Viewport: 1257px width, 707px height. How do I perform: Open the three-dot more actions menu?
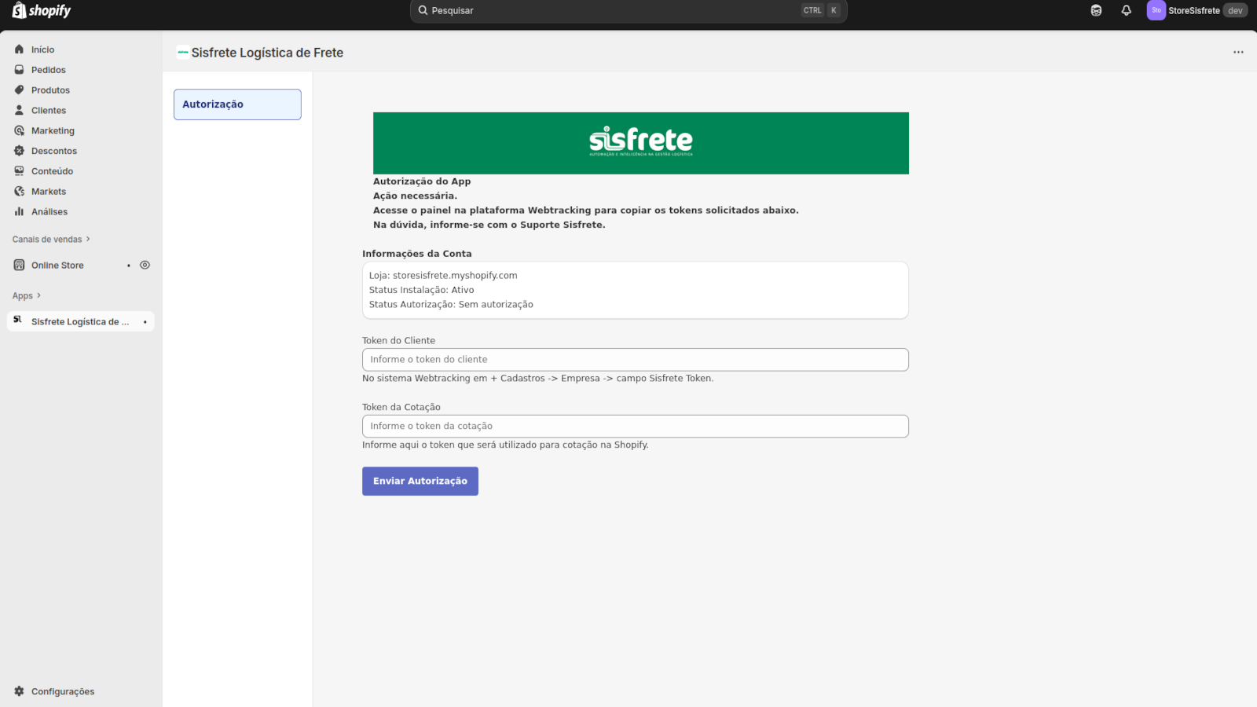(x=1238, y=53)
